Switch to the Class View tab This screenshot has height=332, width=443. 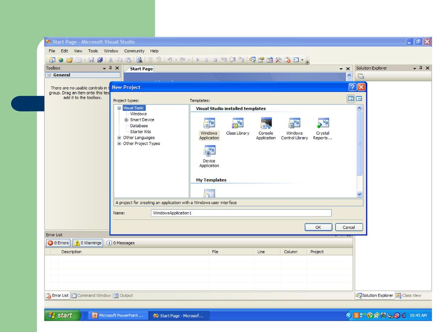click(408, 295)
